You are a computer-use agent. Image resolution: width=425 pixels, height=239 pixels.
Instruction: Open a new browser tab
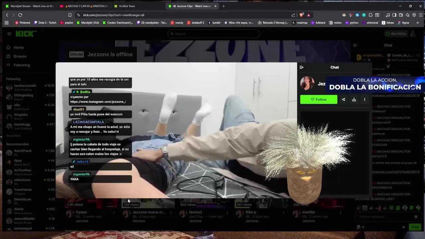click(x=223, y=6)
